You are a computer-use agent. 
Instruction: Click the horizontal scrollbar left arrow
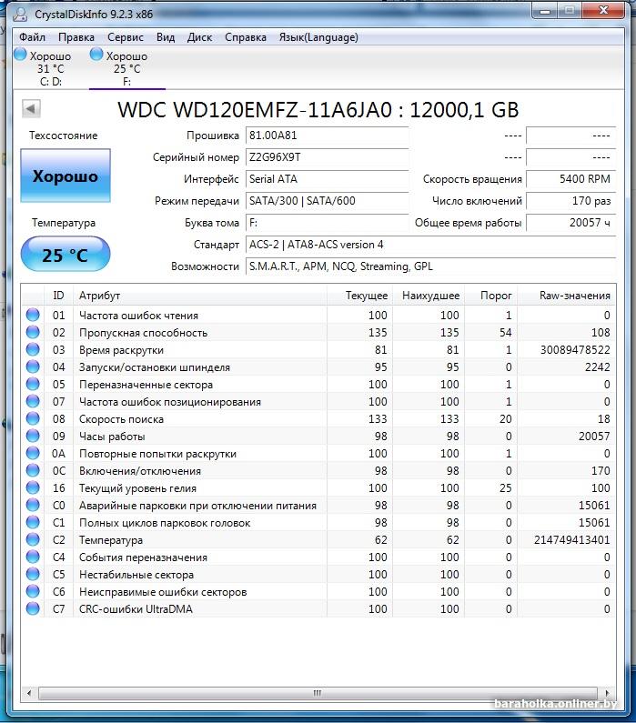(x=29, y=693)
